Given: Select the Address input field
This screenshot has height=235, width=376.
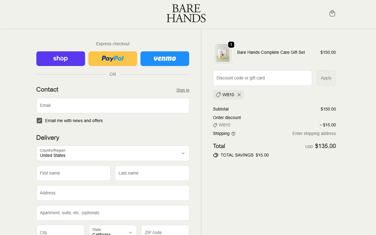Looking at the screenshot, I should point(113,193).
